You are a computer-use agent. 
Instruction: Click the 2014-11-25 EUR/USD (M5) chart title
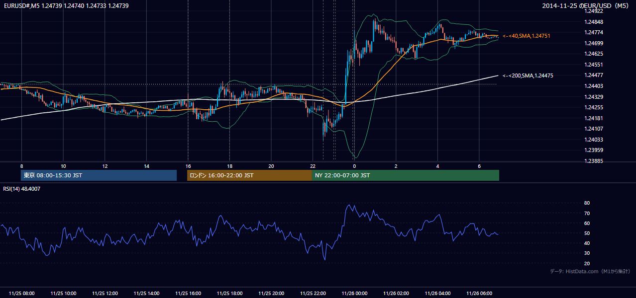[586, 5]
